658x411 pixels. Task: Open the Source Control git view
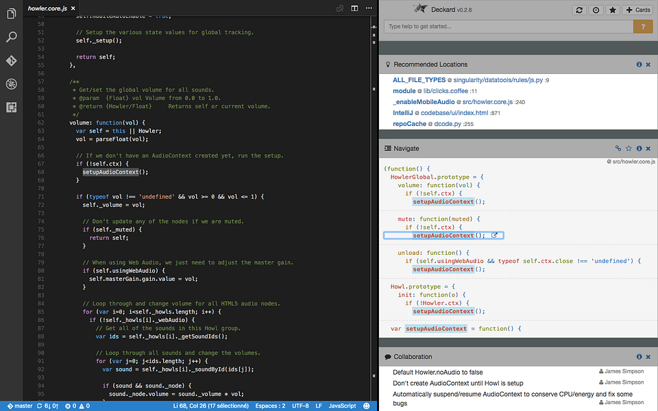pos(11,60)
